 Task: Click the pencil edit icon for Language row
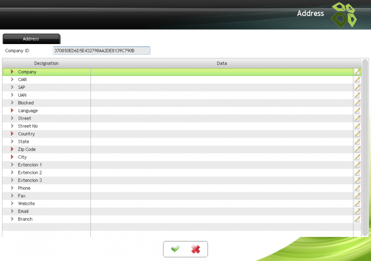point(357,110)
